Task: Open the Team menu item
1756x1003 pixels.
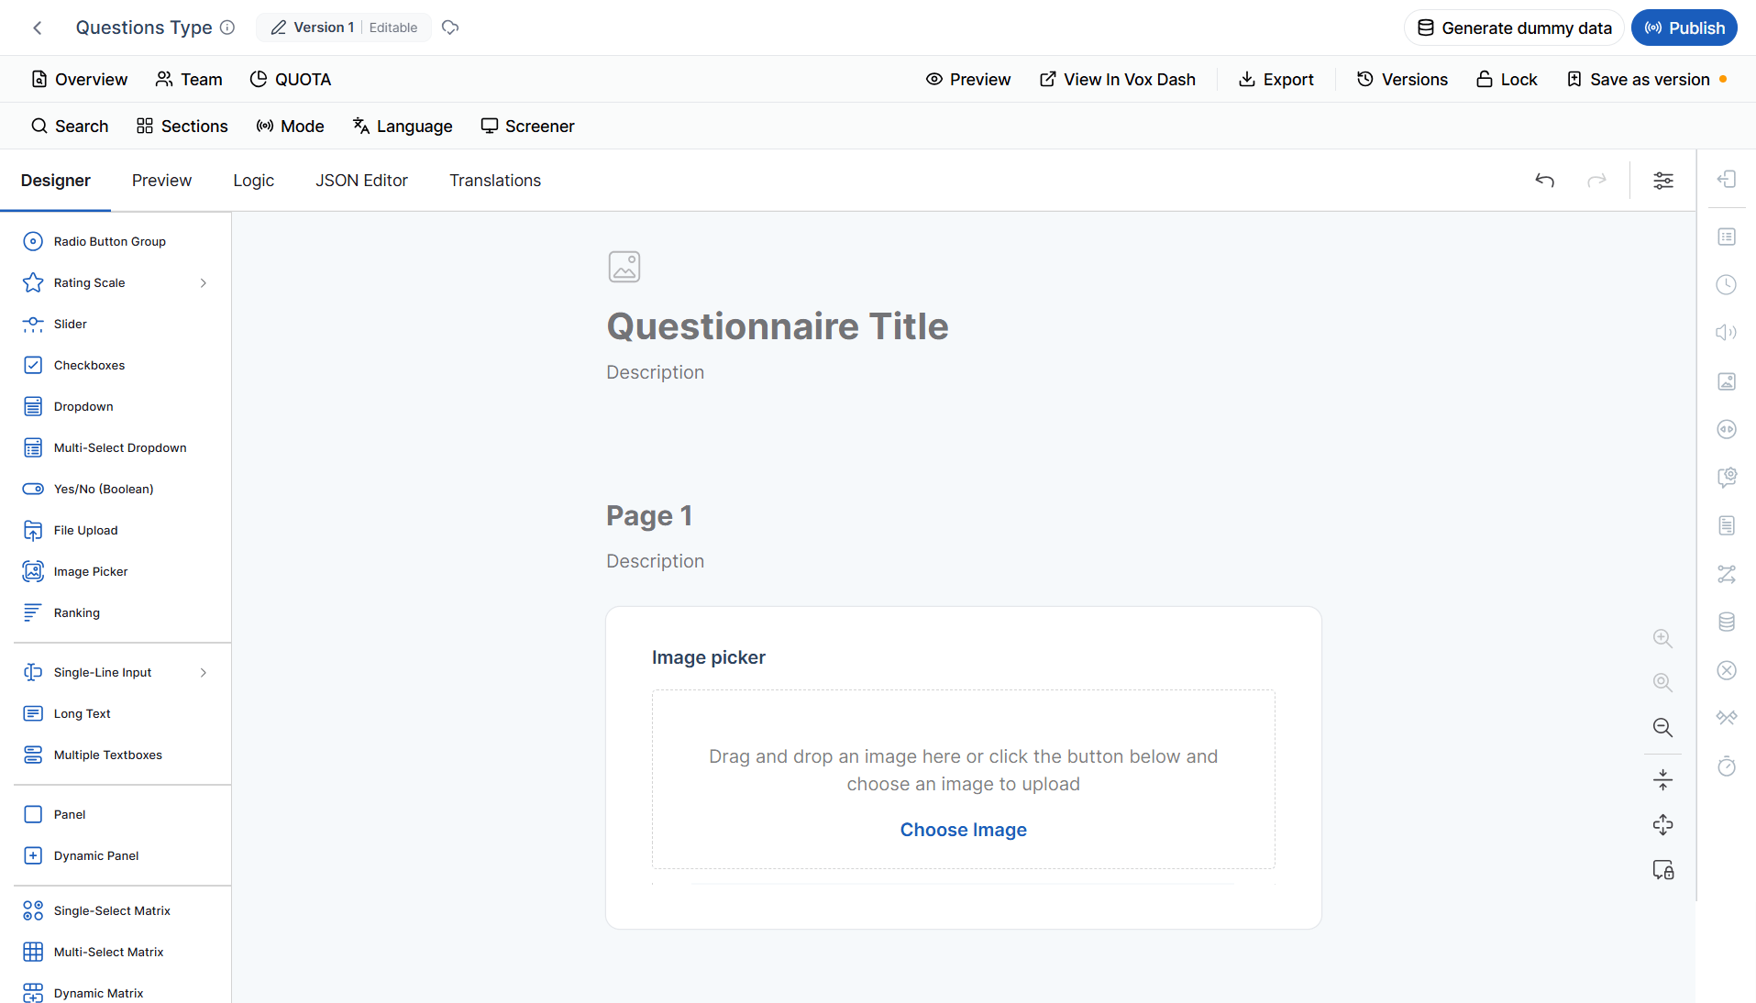Action: [x=189, y=80]
